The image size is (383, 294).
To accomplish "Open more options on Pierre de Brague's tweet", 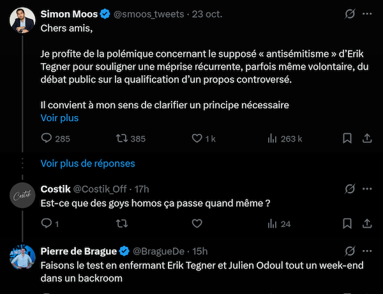I will (x=367, y=251).
